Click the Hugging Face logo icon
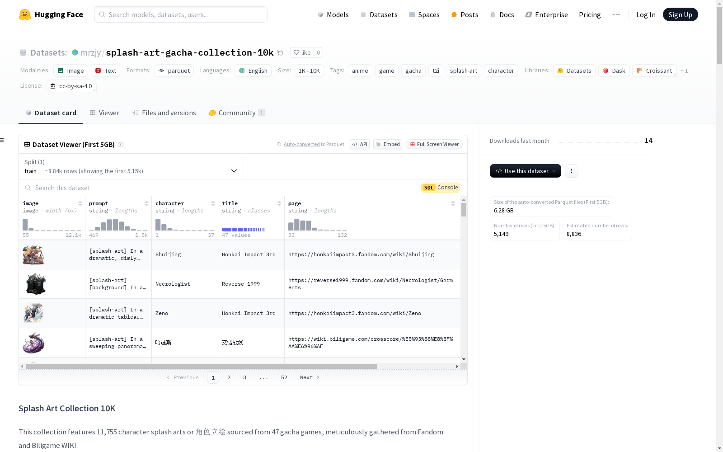 pos(25,14)
